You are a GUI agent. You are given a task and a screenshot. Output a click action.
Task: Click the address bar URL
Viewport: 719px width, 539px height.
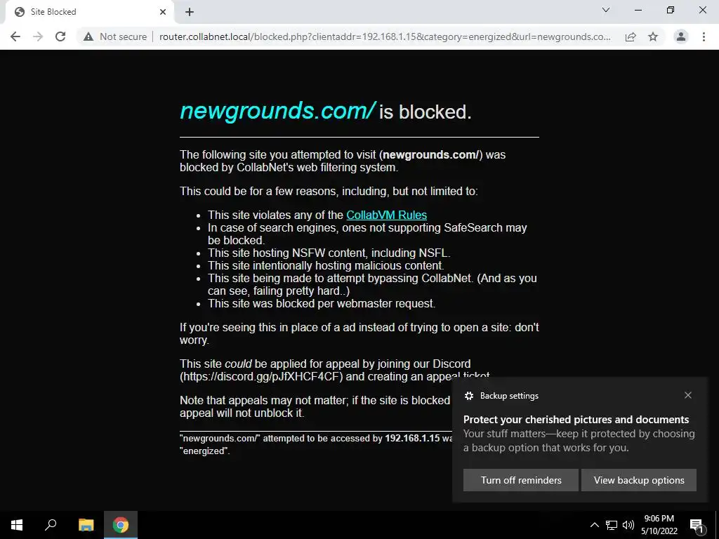pyautogui.click(x=385, y=36)
